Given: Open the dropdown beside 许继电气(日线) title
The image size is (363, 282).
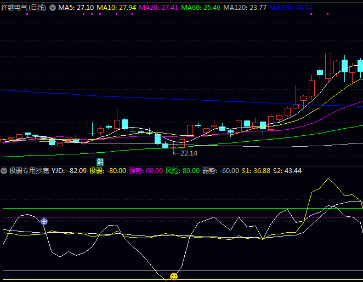Looking at the screenshot, I should point(53,8).
